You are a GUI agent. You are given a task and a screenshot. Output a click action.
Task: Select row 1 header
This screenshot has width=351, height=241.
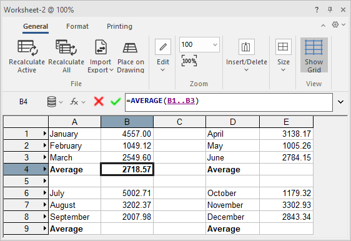26,134
